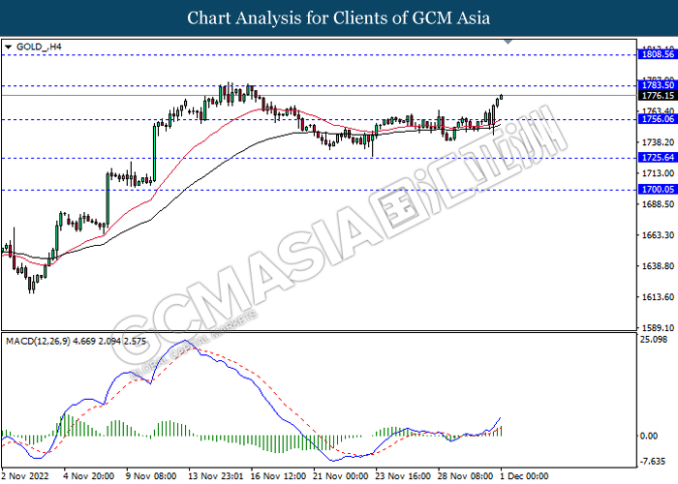Click the 1713.00 axis price value

click(x=658, y=173)
